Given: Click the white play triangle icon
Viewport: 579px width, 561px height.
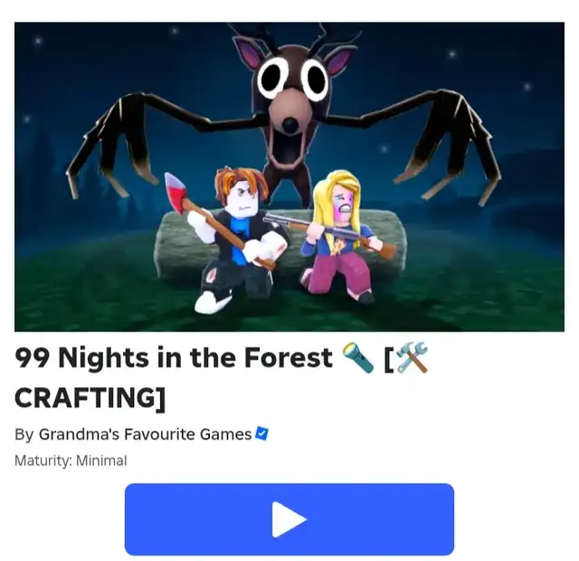Looking at the screenshot, I should pyautogui.click(x=289, y=519).
